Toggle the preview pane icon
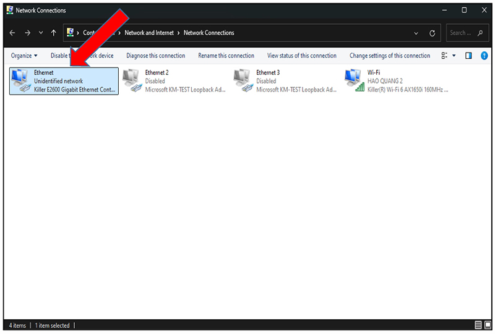This screenshot has width=495, height=334. click(x=468, y=56)
